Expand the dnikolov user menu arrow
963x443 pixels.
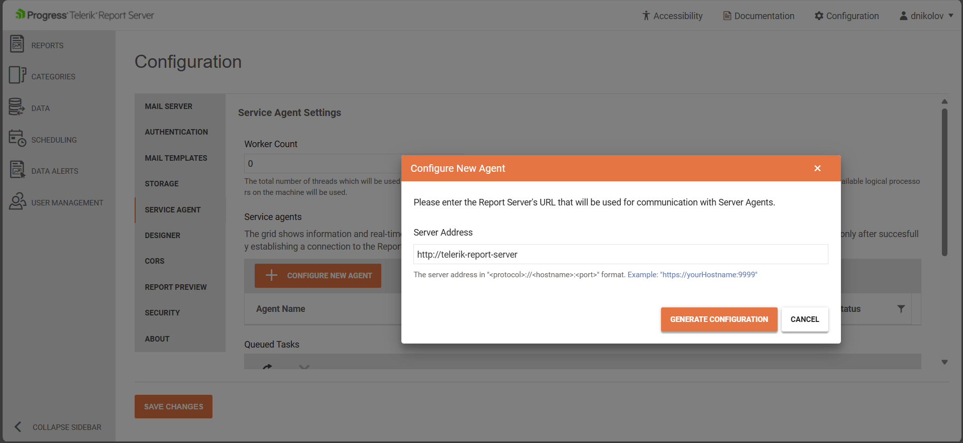click(951, 16)
